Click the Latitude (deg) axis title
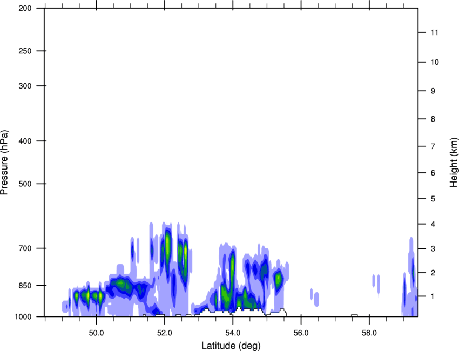This screenshot has height=351, width=459. click(231, 346)
